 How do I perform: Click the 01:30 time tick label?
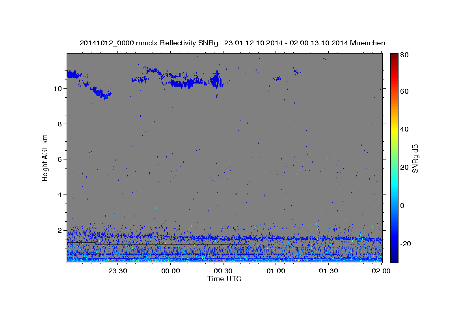click(x=328, y=271)
